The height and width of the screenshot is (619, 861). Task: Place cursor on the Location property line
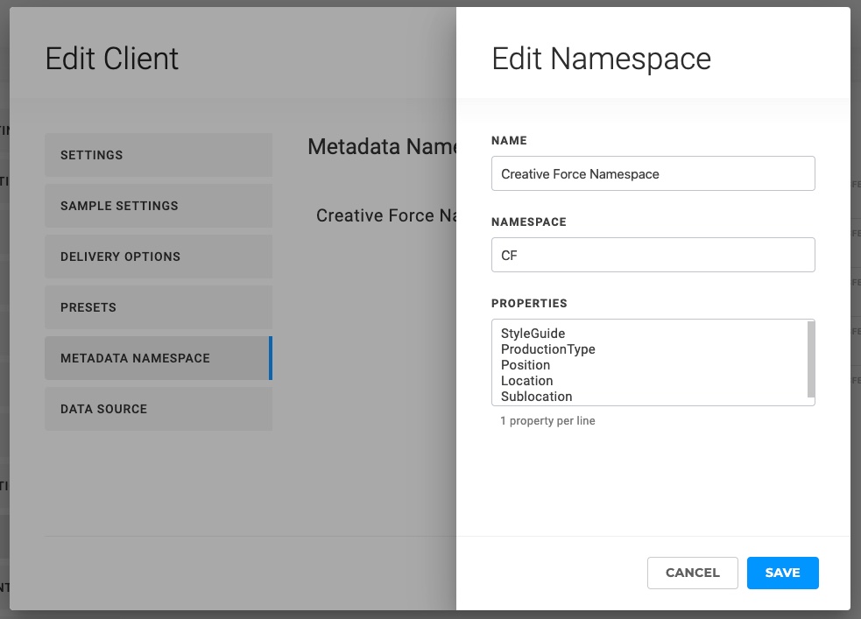tap(527, 381)
